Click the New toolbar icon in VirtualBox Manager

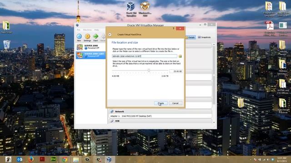tap(79, 38)
